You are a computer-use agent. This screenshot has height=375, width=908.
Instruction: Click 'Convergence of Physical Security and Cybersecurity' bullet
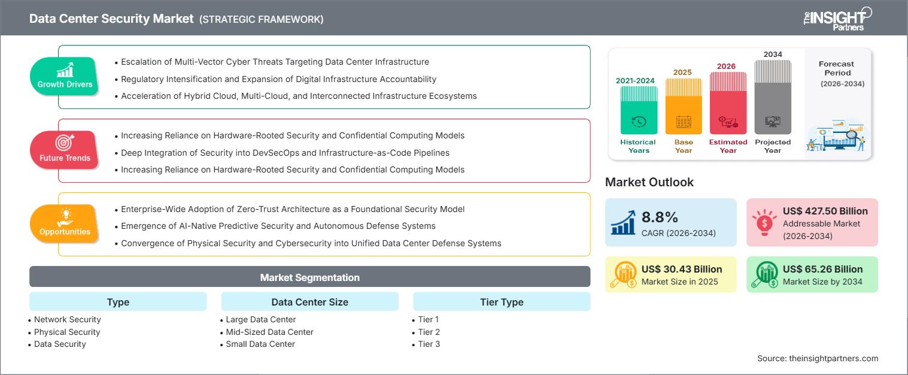pos(311,243)
